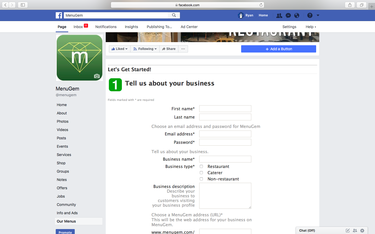Check the Caterer business type
The width and height of the screenshot is (375, 234).
(x=201, y=173)
